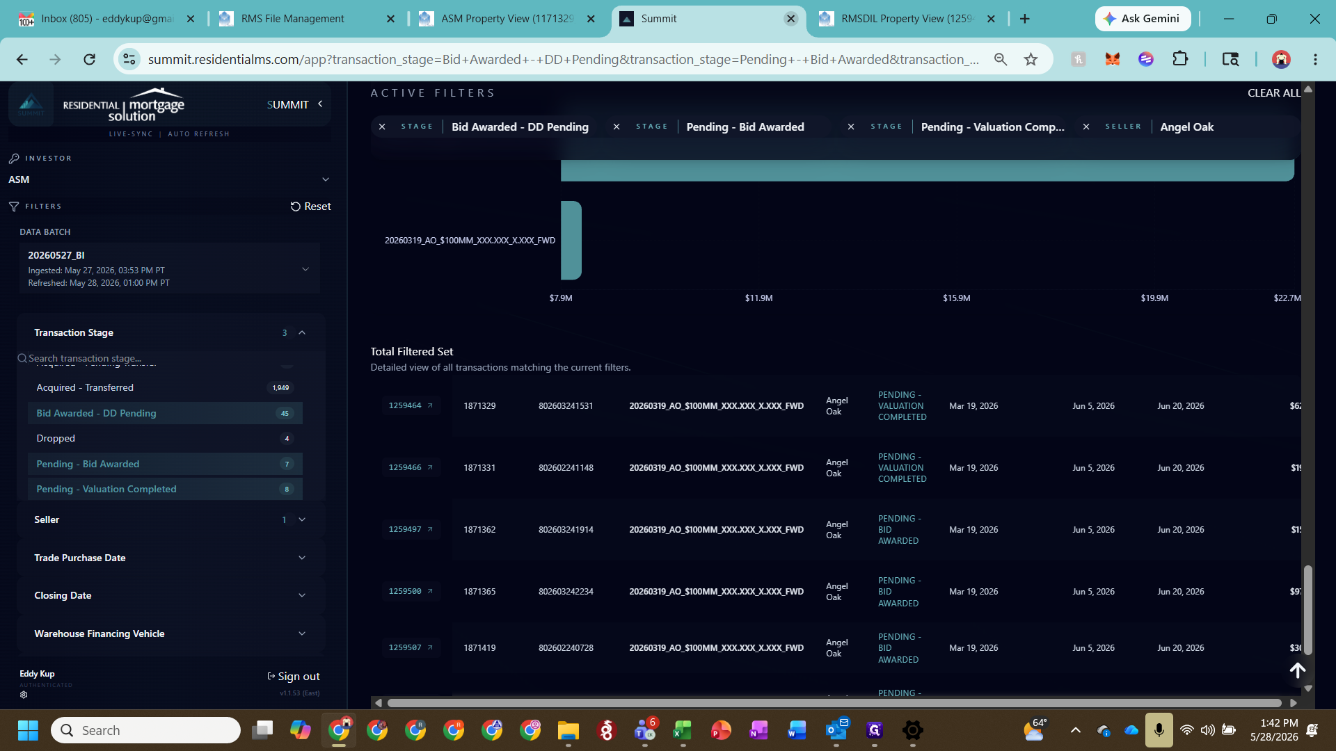Open transaction link 1259466
The width and height of the screenshot is (1336, 751).
point(411,467)
